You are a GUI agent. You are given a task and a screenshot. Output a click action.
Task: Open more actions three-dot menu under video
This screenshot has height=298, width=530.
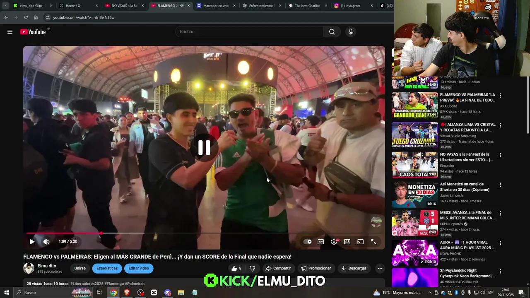coord(380,268)
